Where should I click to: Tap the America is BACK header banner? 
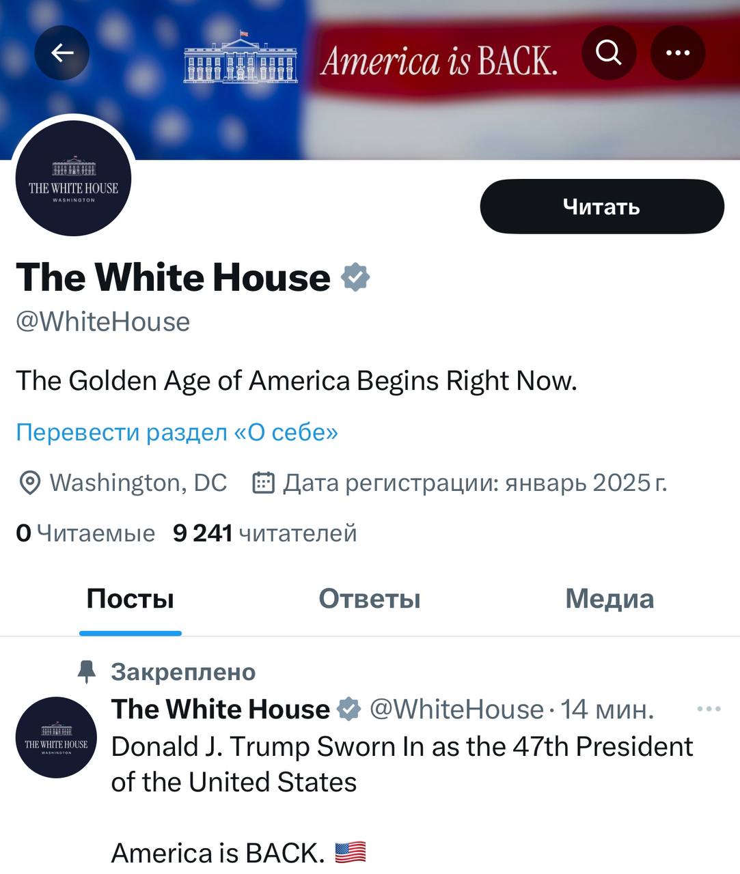[x=370, y=80]
